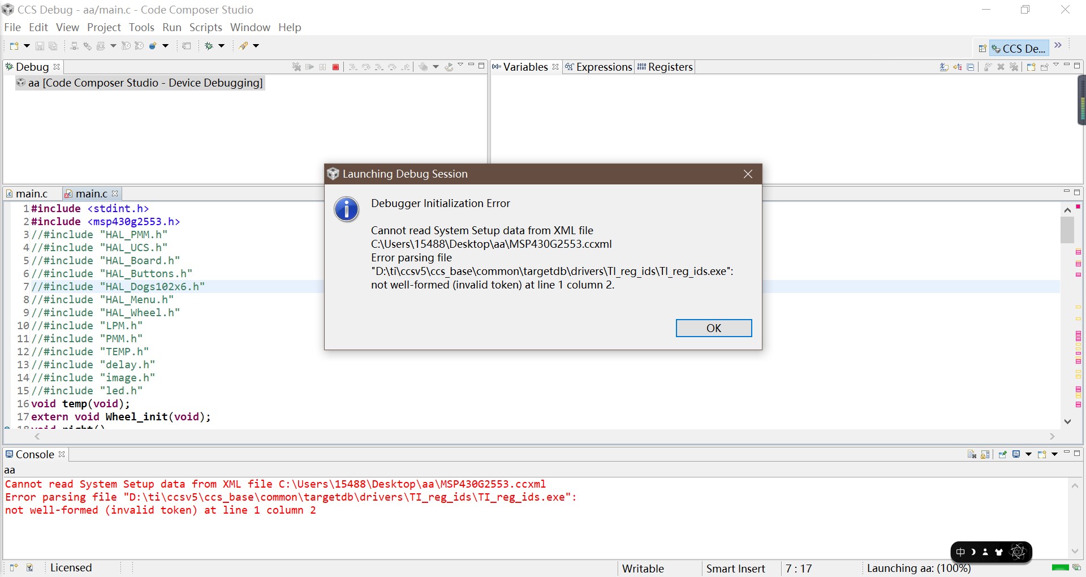
Task: Click the Suspend pause icon in Debug view
Action: [x=322, y=67]
